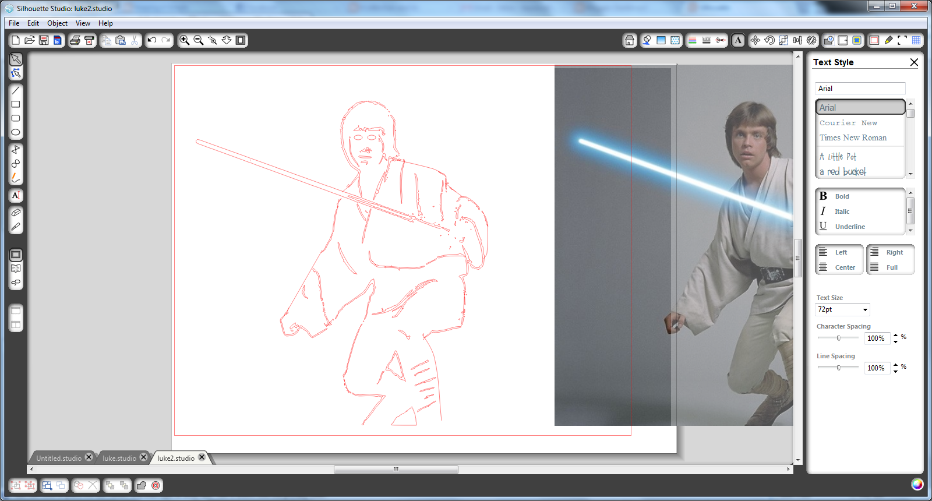Screen dimensions: 932x501
Task: Decrease Line Spacing with down arrow
Action: (x=895, y=371)
